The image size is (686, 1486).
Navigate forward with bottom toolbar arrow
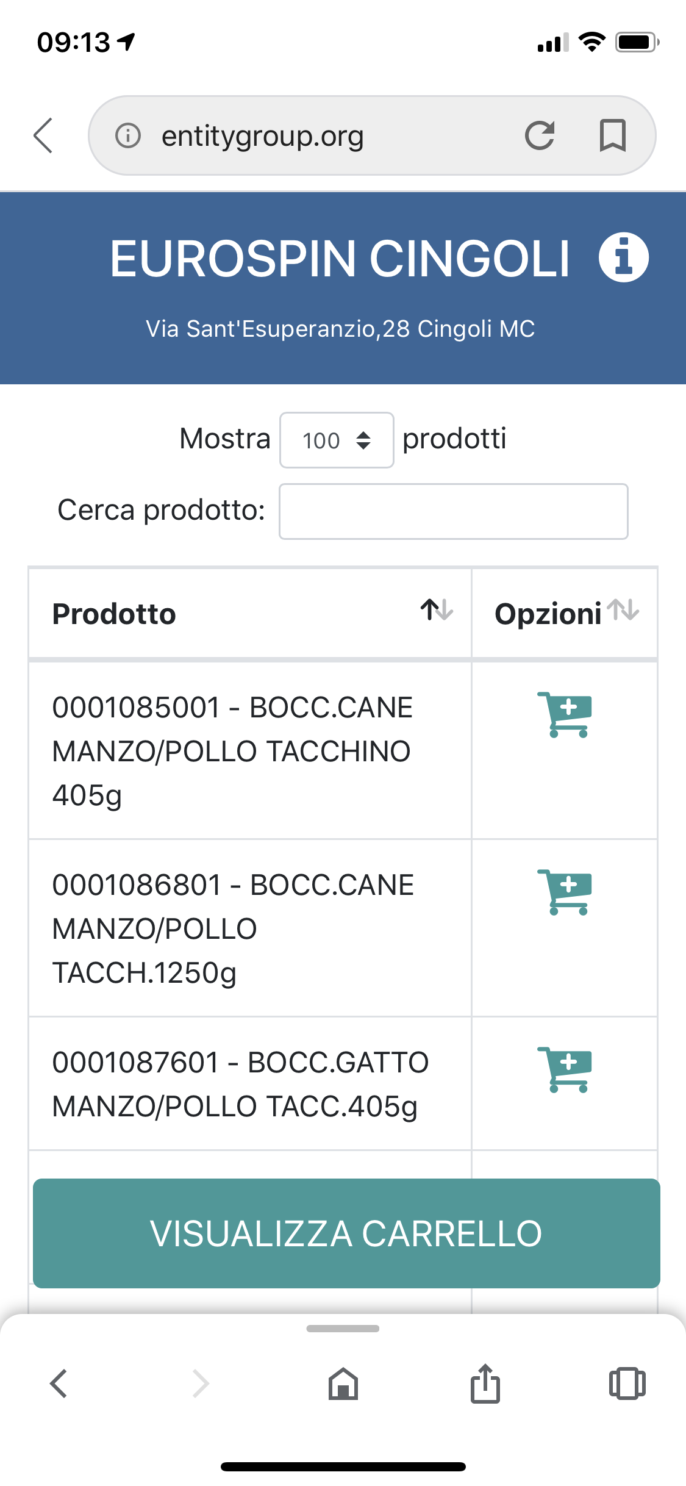[201, 1384]
